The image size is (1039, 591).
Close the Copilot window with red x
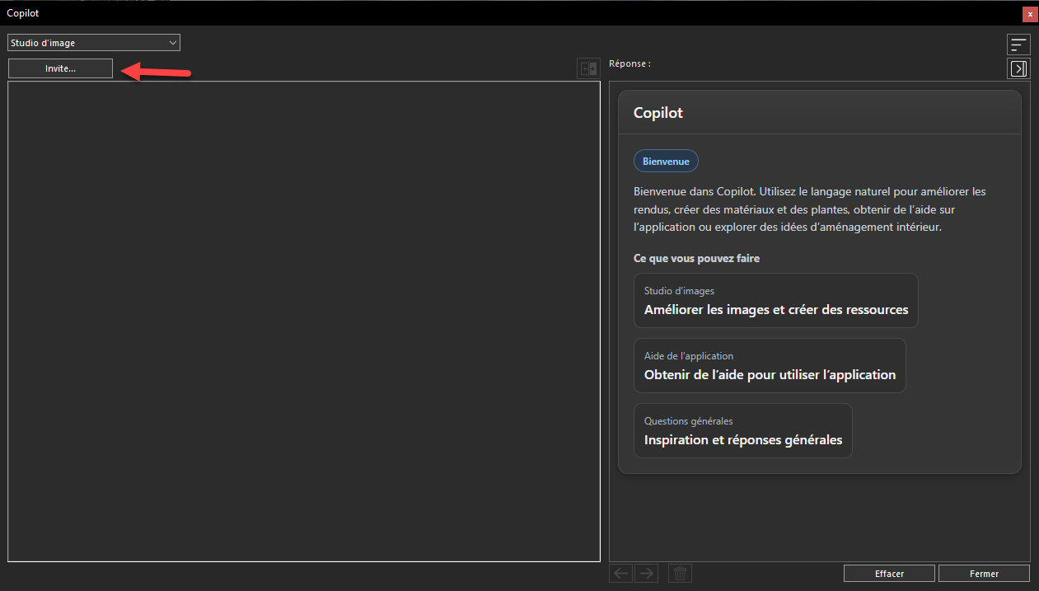pos(1029,14)
